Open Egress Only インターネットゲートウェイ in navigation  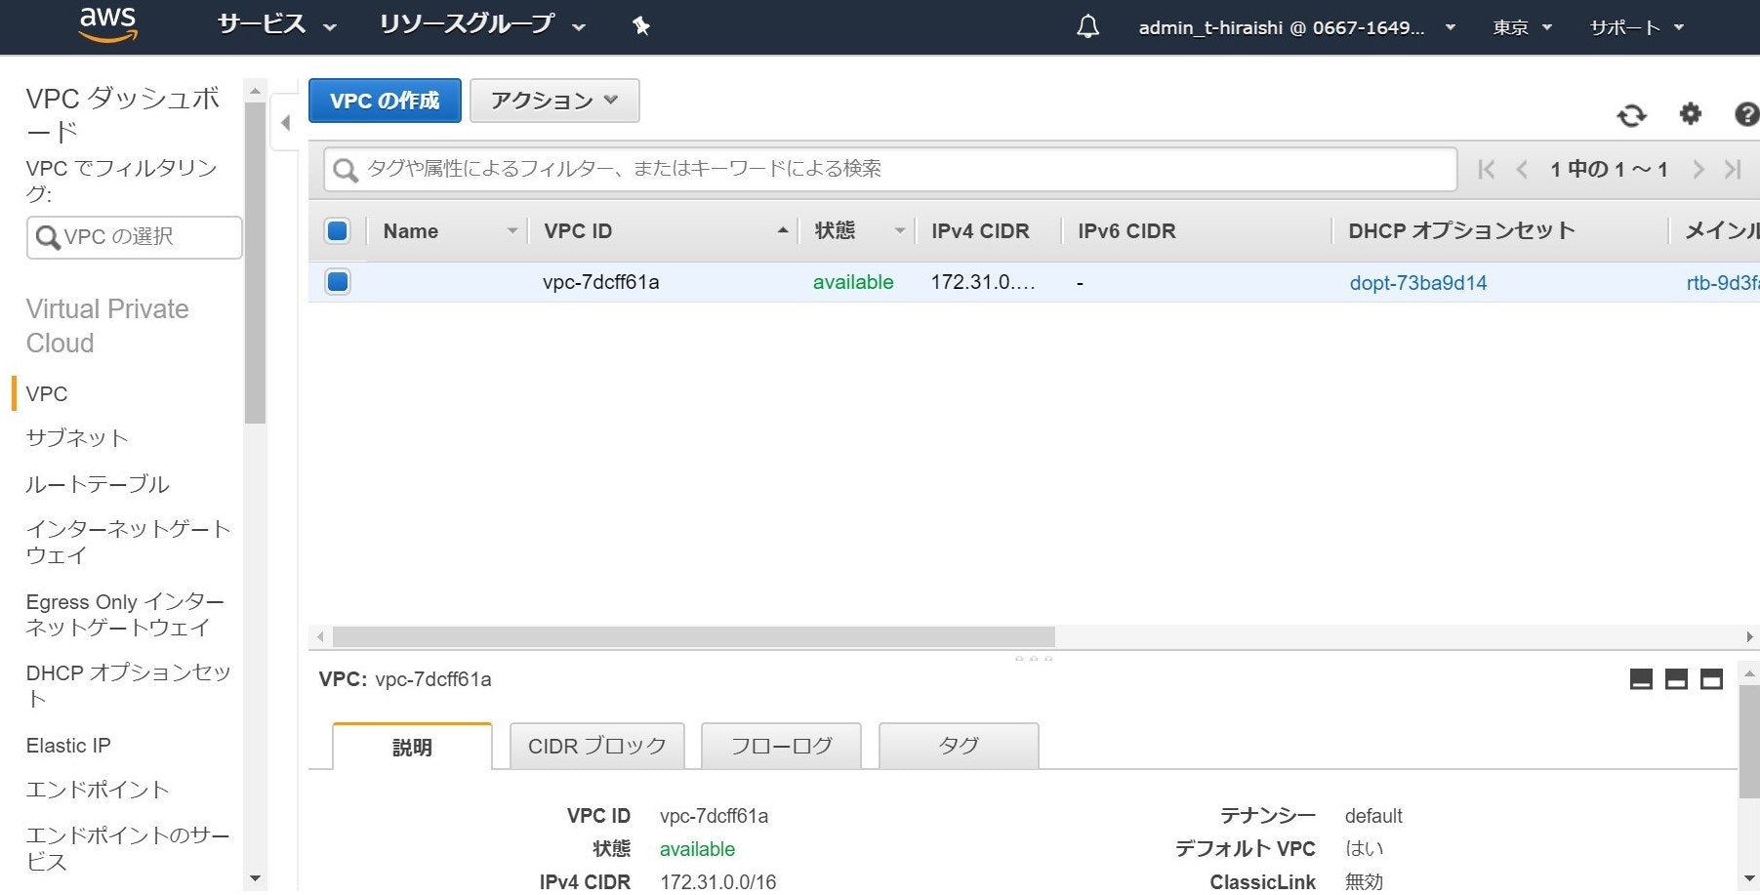[x=125, y=615]
